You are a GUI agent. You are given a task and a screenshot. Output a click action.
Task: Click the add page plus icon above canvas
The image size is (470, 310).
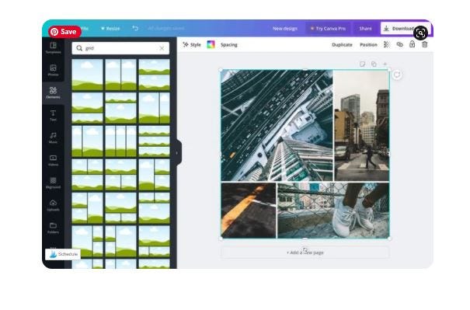[x=385, y=64]
